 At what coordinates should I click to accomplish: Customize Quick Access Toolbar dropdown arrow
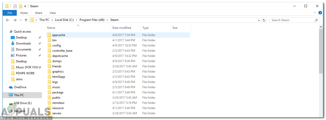click(25, 6)
